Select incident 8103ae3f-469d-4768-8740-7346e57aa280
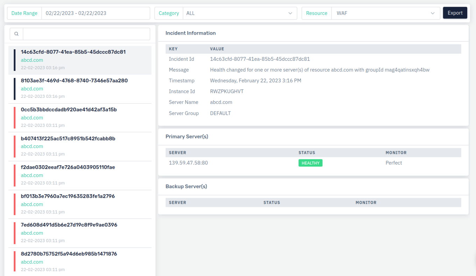476x276 pixels. click(x=80, y=89)
